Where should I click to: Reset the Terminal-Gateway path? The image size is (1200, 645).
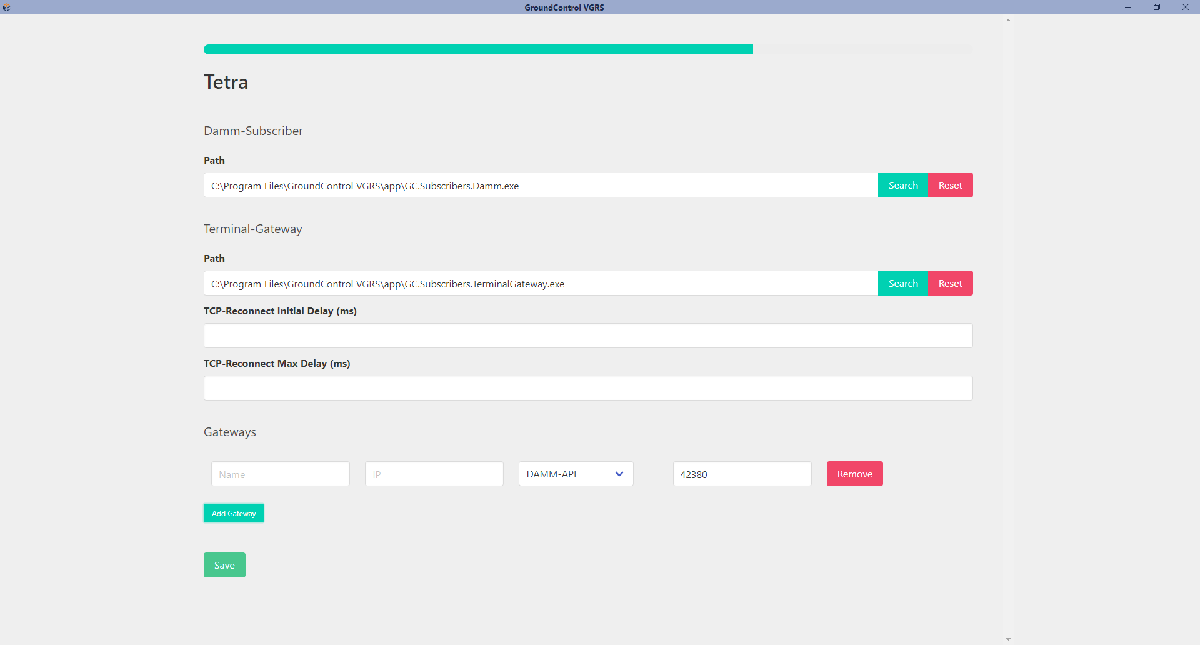point(950,284)
